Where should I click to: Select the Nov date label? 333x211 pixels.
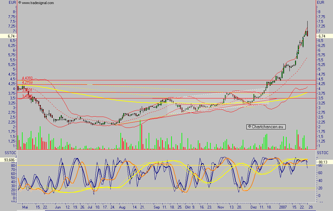click(221, 207)
